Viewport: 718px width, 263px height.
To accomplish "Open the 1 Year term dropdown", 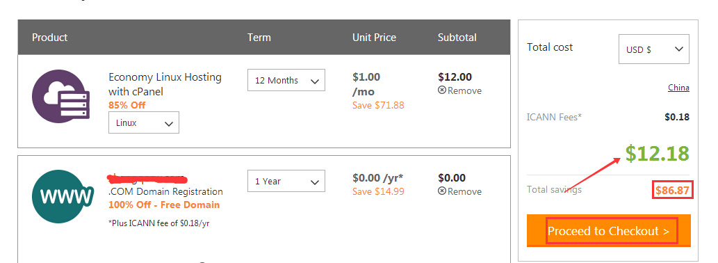I will pyautogui.click(x=286, y=181).
